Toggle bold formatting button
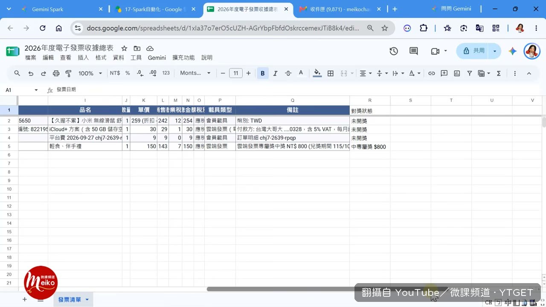The width and height of the screenshot is (546, 307). pyautogui.click(x=262, y=73)
